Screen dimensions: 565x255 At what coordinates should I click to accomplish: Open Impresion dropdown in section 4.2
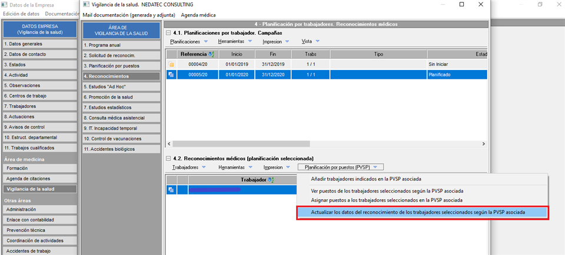coord(277,167)
